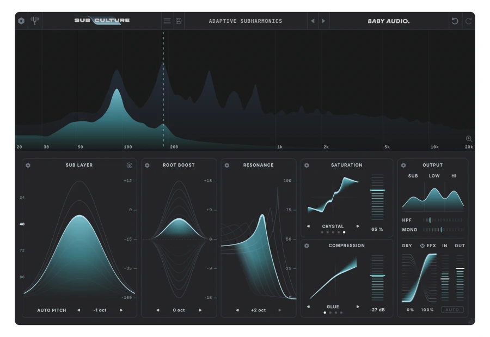Click the Saturation amount slider
Image resolution: width=490 pixels, height=337 pixels.
click(x=377, y=197)
